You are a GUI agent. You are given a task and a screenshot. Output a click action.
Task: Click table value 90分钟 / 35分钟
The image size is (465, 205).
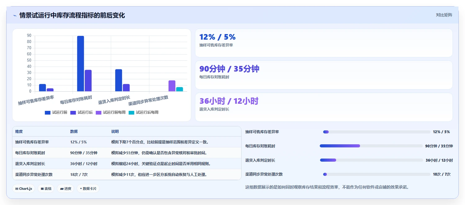pos(84,153)
